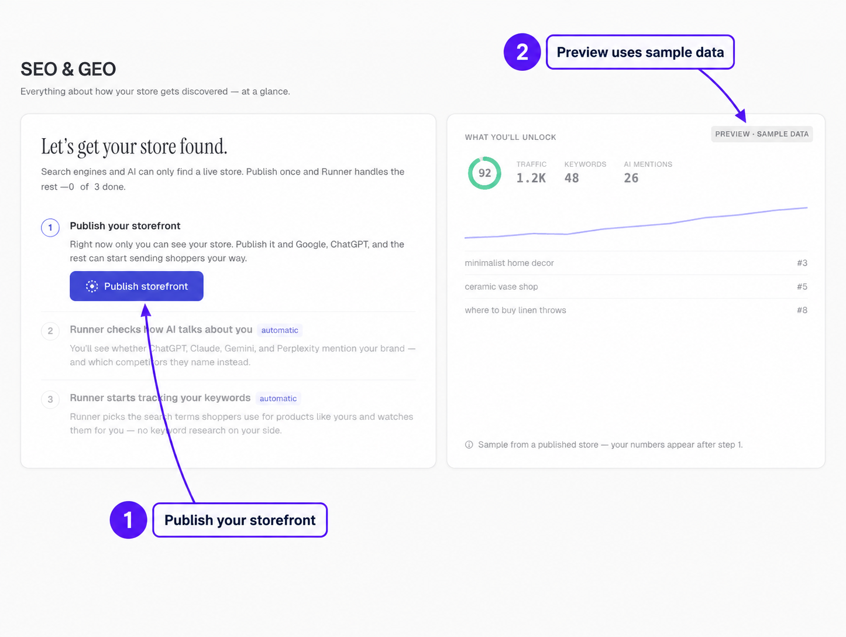Open the ceramic vase shop keyword row

pyautogui.click(x=636, y=287)
